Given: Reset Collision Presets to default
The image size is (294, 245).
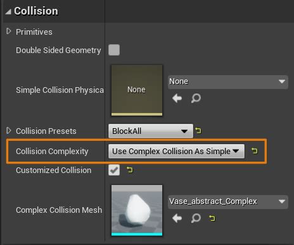Looking at the screenshot, I should 198,131.
